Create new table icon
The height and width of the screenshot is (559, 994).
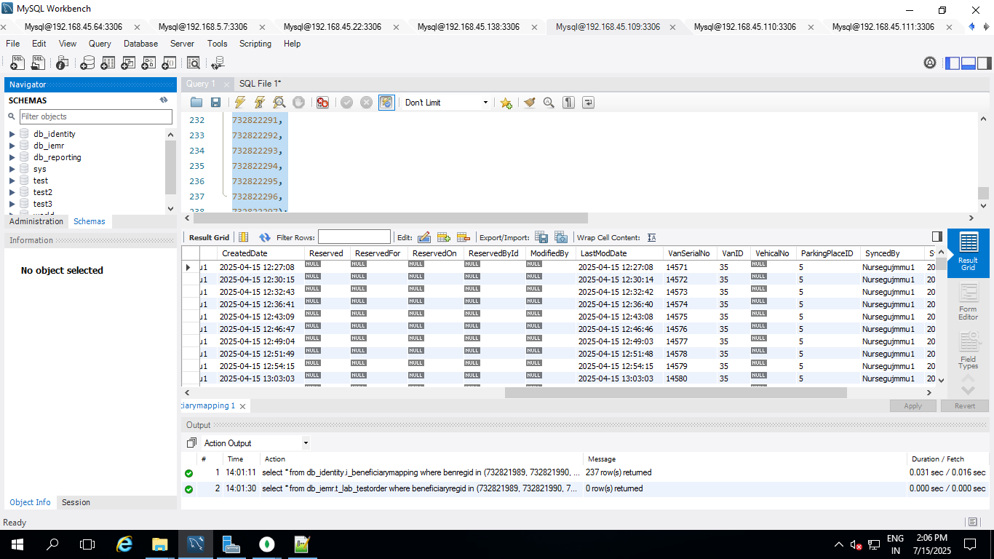coord(107,63)
